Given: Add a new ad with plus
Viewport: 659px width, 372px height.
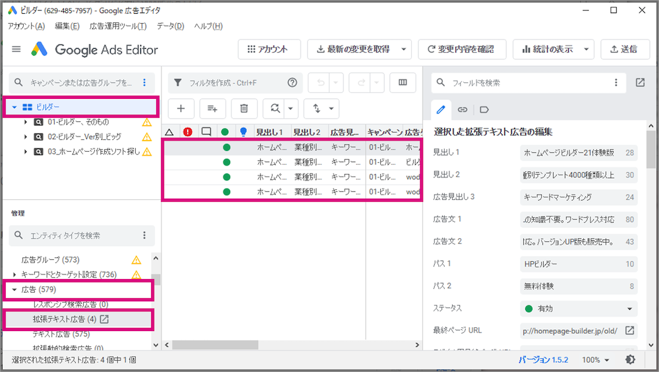Looking at the screenshot, I should pyautogui.click(x=181, y=109).
